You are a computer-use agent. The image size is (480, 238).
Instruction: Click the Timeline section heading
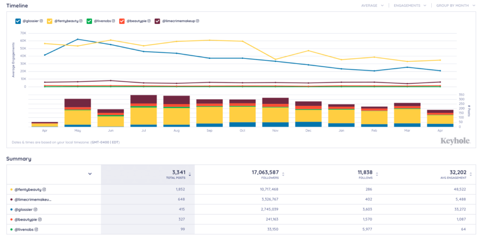[17, 6]
